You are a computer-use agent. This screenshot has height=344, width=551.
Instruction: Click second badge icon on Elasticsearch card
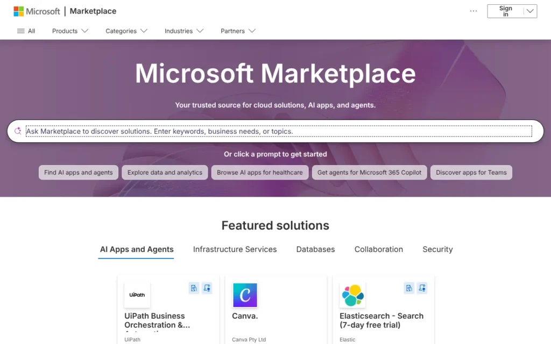pyautogui.click(x=422, y=288)
